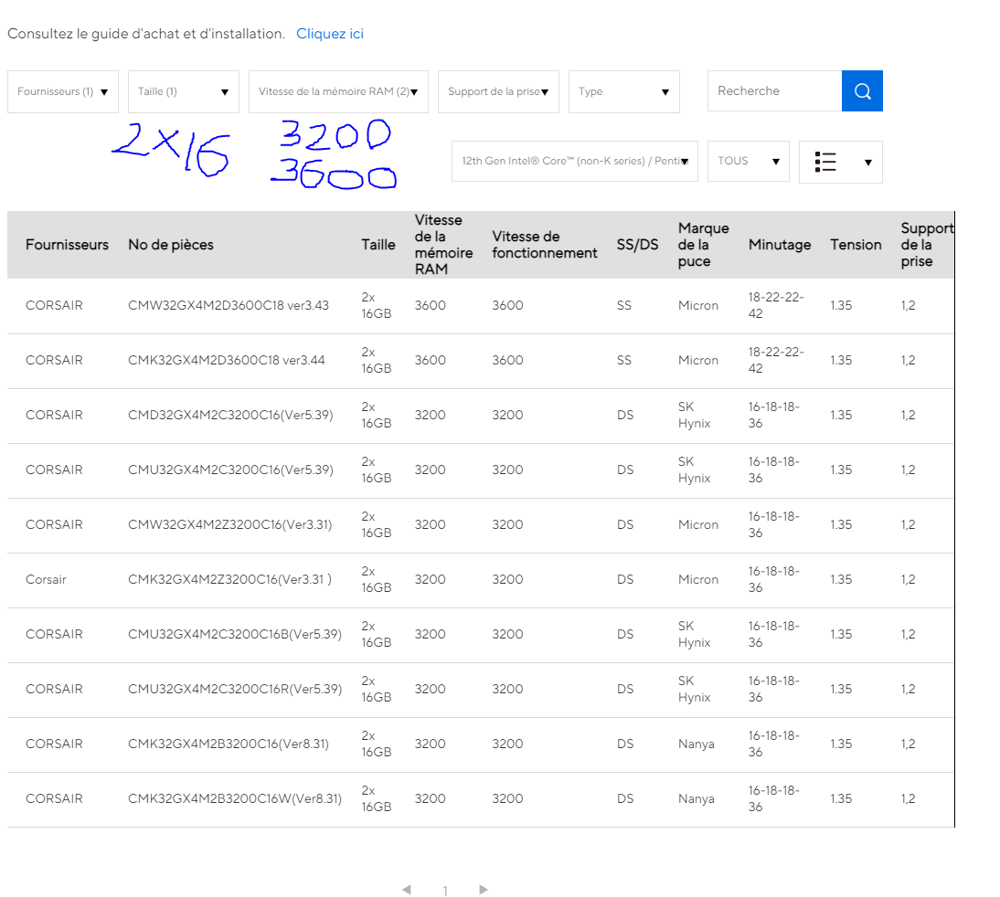
Task: Expand the Type filter dropdown
Action: 624,92
